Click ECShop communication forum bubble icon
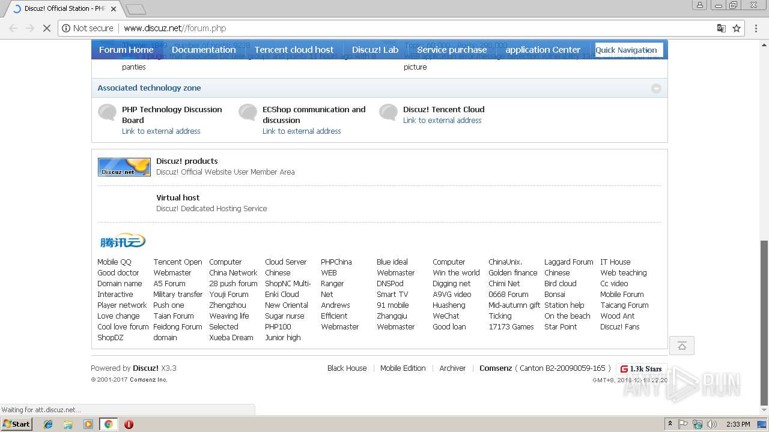 248,112
